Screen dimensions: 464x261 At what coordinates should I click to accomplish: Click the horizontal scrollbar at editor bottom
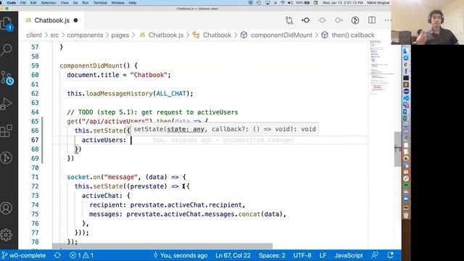pos(162,246)
